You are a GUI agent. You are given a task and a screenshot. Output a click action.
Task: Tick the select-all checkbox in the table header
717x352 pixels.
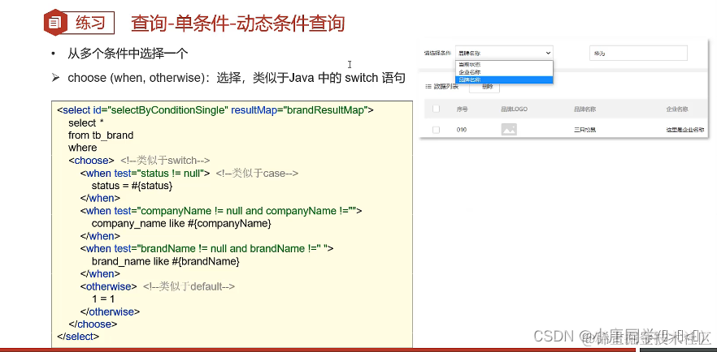point(436,109)
